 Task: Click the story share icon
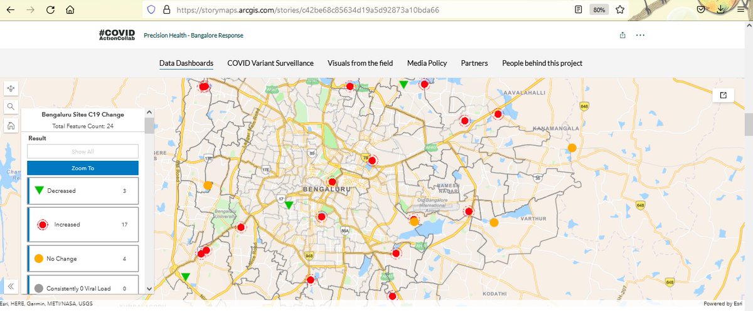coord(622,35)
